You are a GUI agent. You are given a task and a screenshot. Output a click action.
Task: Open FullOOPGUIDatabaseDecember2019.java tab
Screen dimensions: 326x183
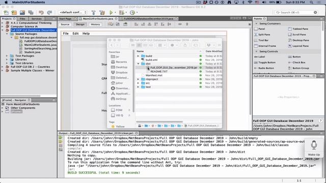tap(148, 19)
